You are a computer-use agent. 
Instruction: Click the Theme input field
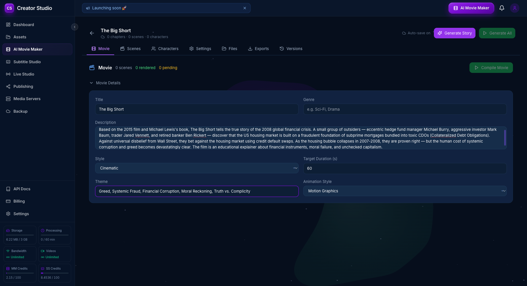pyautogui.click(x=197, y=191)
